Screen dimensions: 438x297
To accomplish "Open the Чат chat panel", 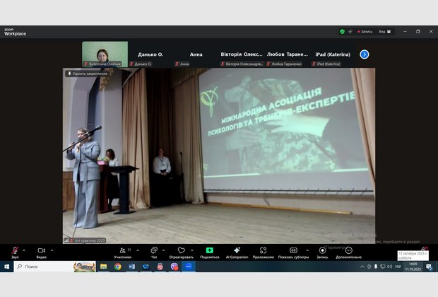I will click(153, 251).
